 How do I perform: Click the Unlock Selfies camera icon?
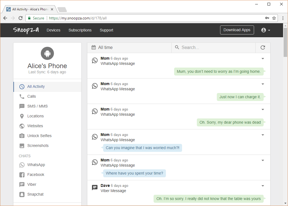[x=22, y=136]
